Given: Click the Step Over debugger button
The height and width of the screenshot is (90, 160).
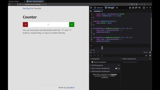Looking at the screenshot, I should (94, 55).
